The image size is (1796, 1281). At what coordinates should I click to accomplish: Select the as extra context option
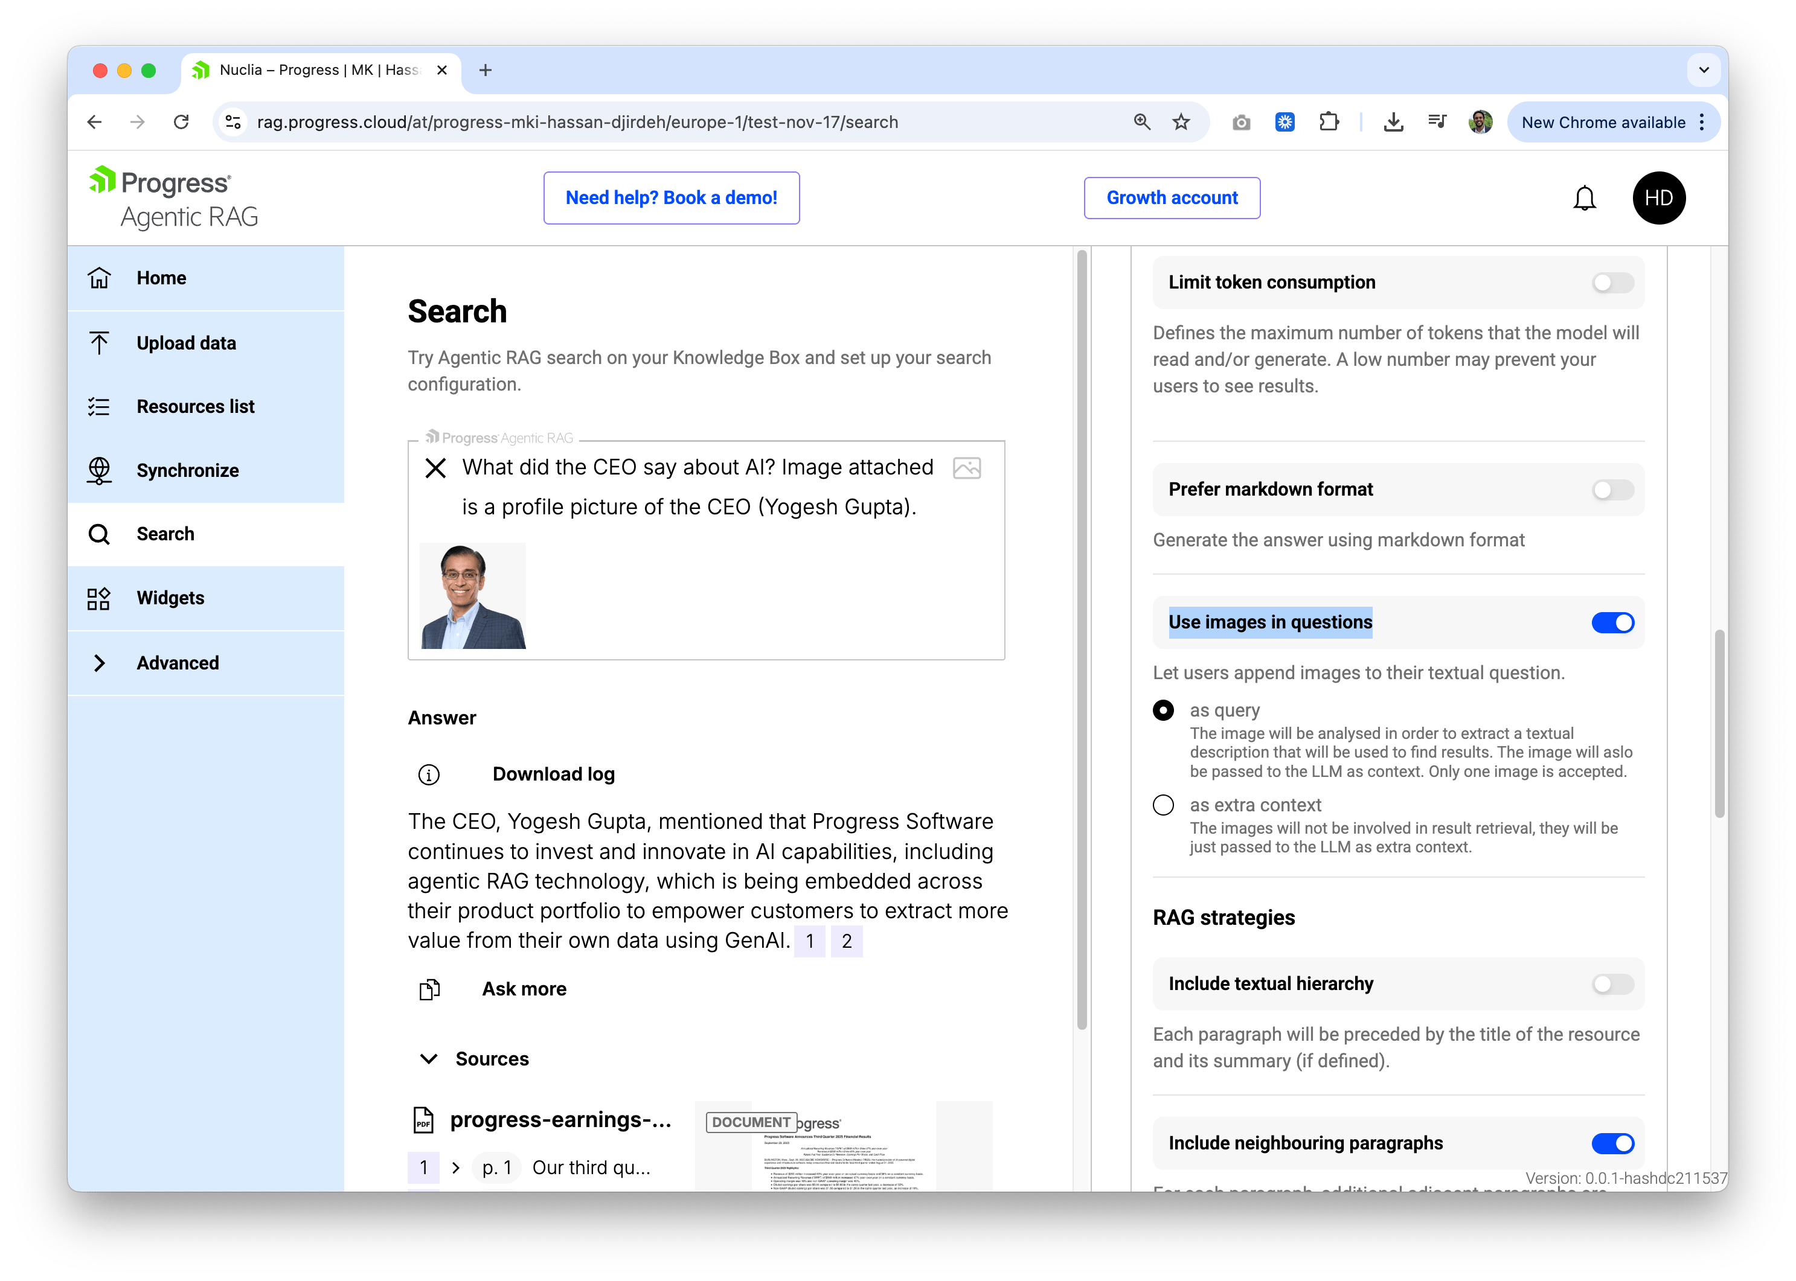pos(1163,805)
